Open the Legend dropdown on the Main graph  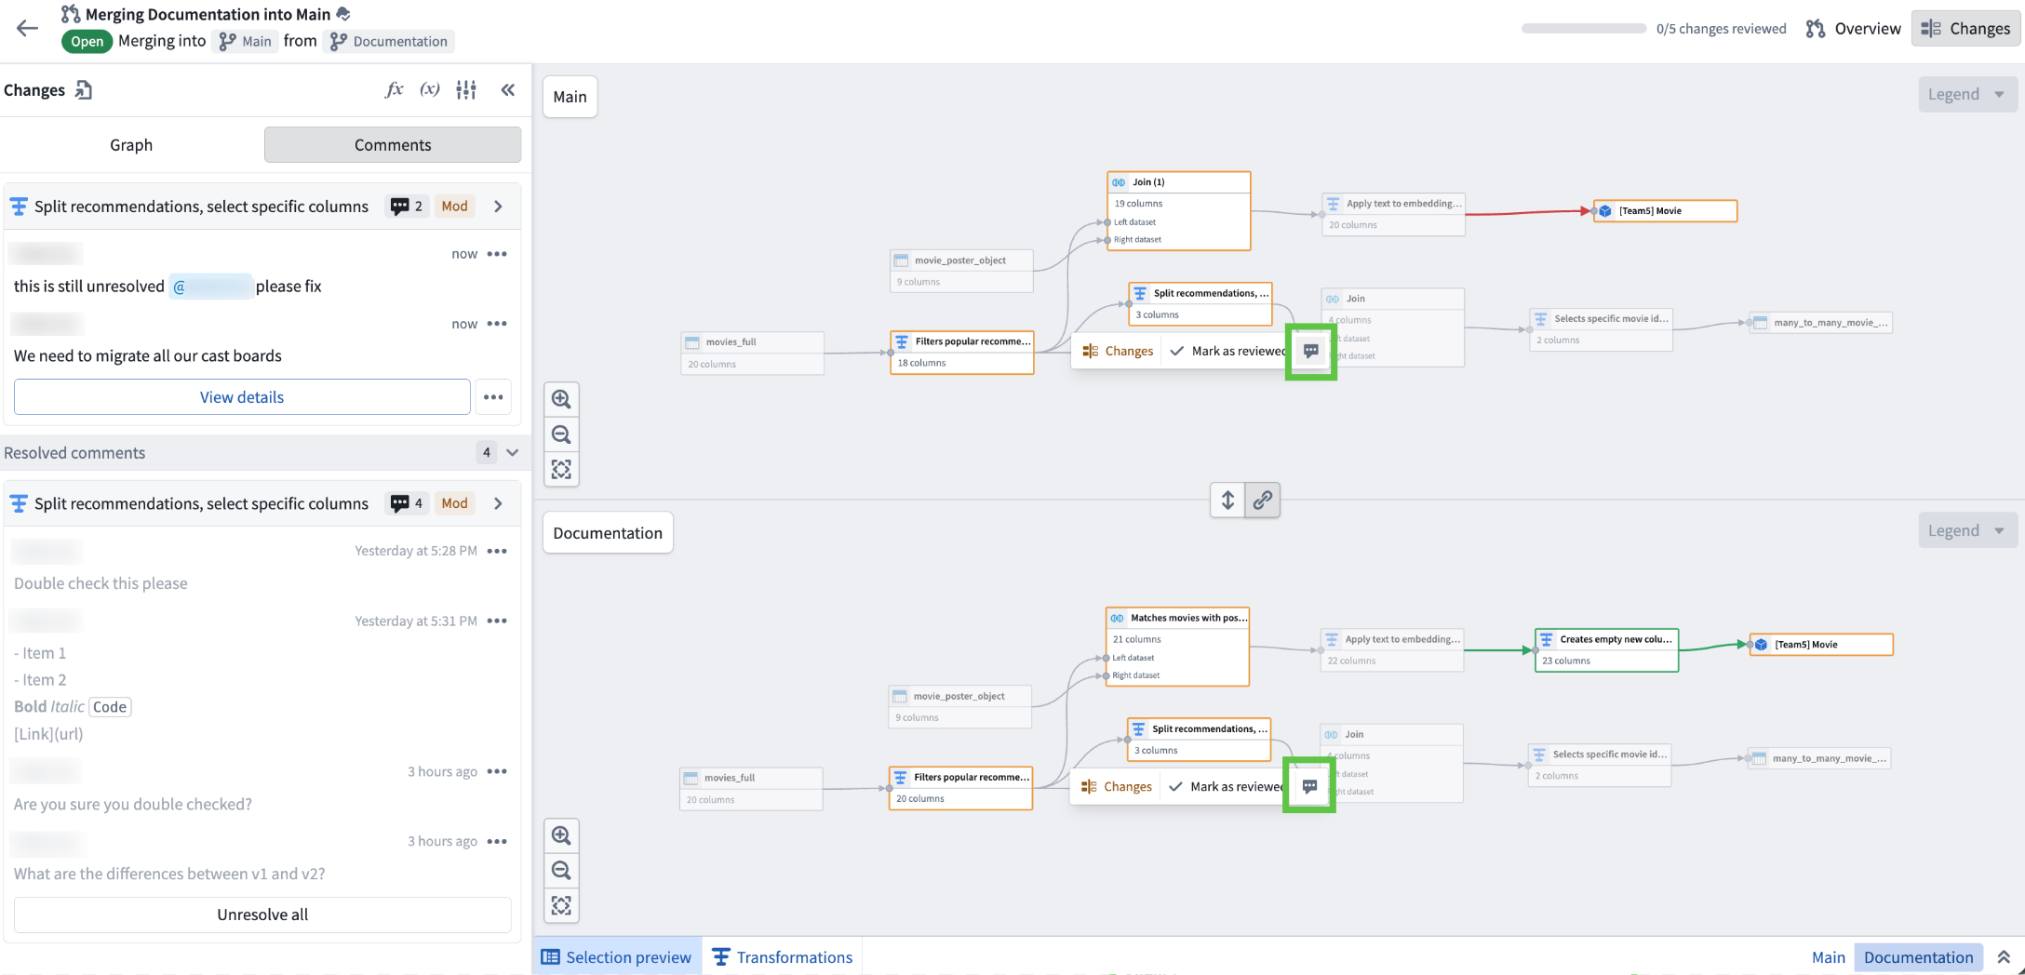[1967, 93]
